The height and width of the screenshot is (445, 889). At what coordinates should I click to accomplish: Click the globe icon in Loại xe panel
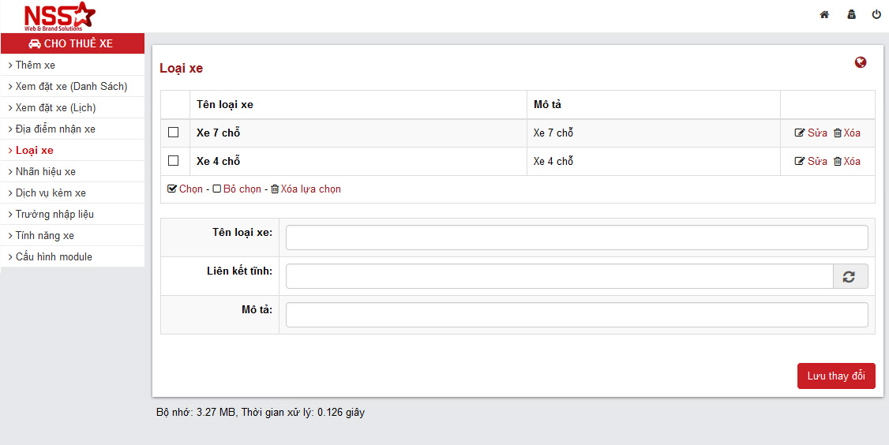(x=861, y=62)
